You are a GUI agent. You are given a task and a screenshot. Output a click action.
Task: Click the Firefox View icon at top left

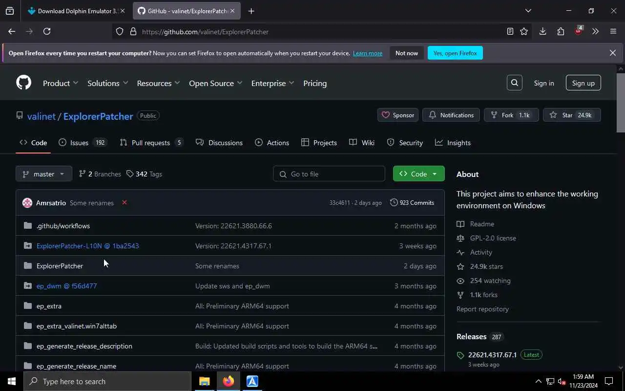point(10,11)
